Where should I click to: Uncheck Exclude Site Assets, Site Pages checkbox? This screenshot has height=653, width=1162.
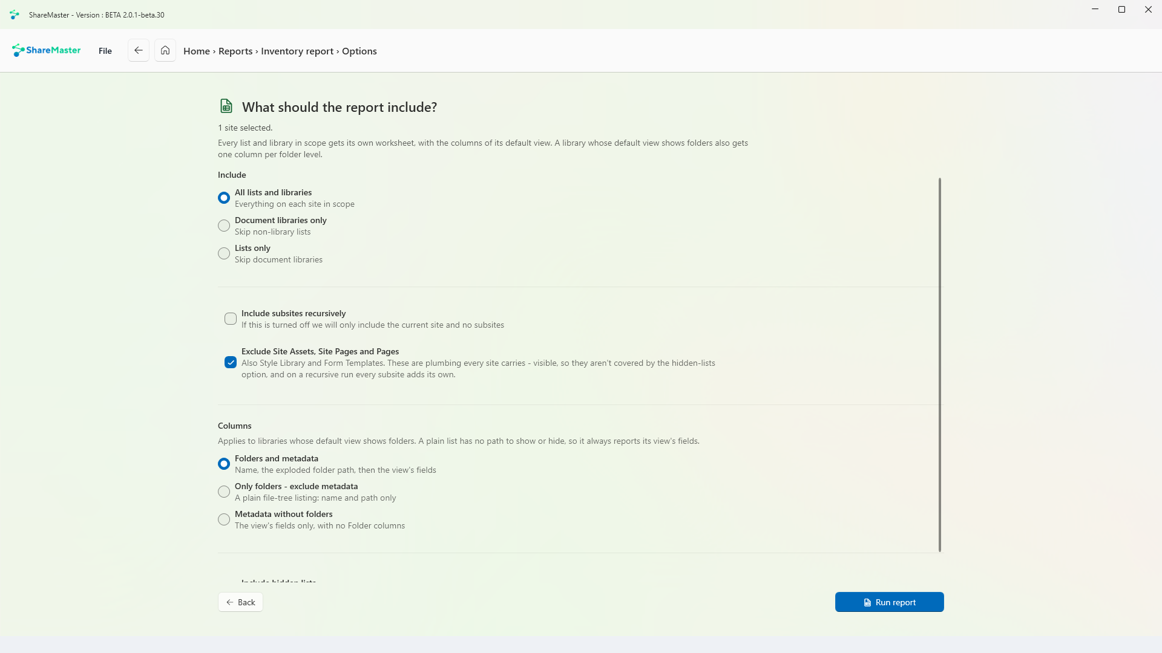coord(231,362)
